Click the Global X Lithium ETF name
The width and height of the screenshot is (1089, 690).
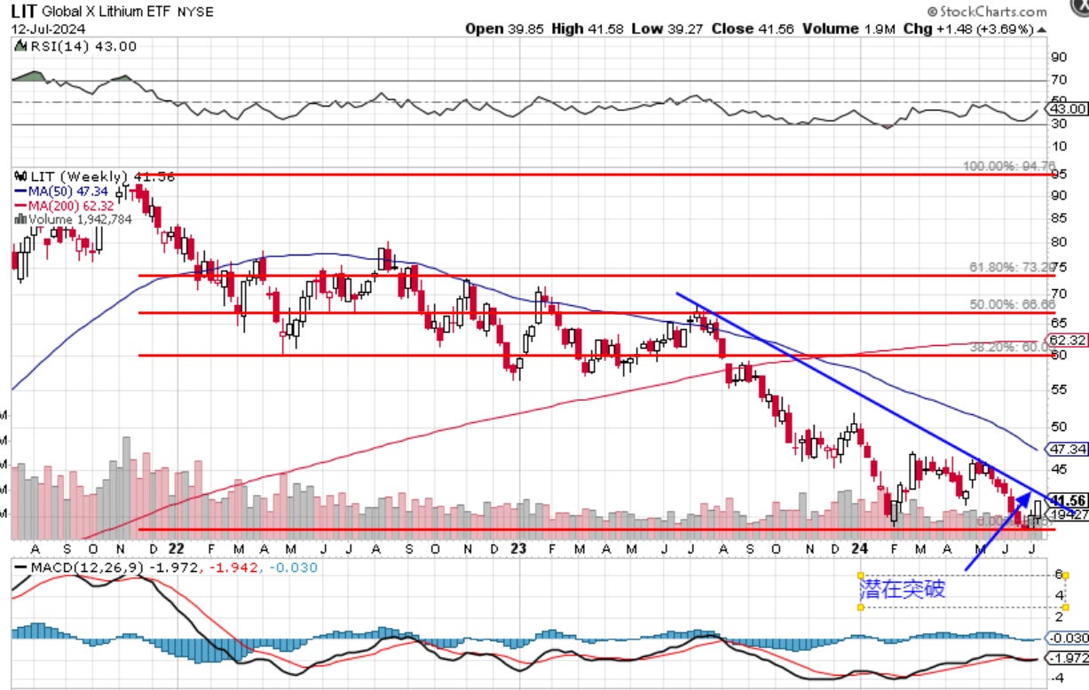point(107,12)
